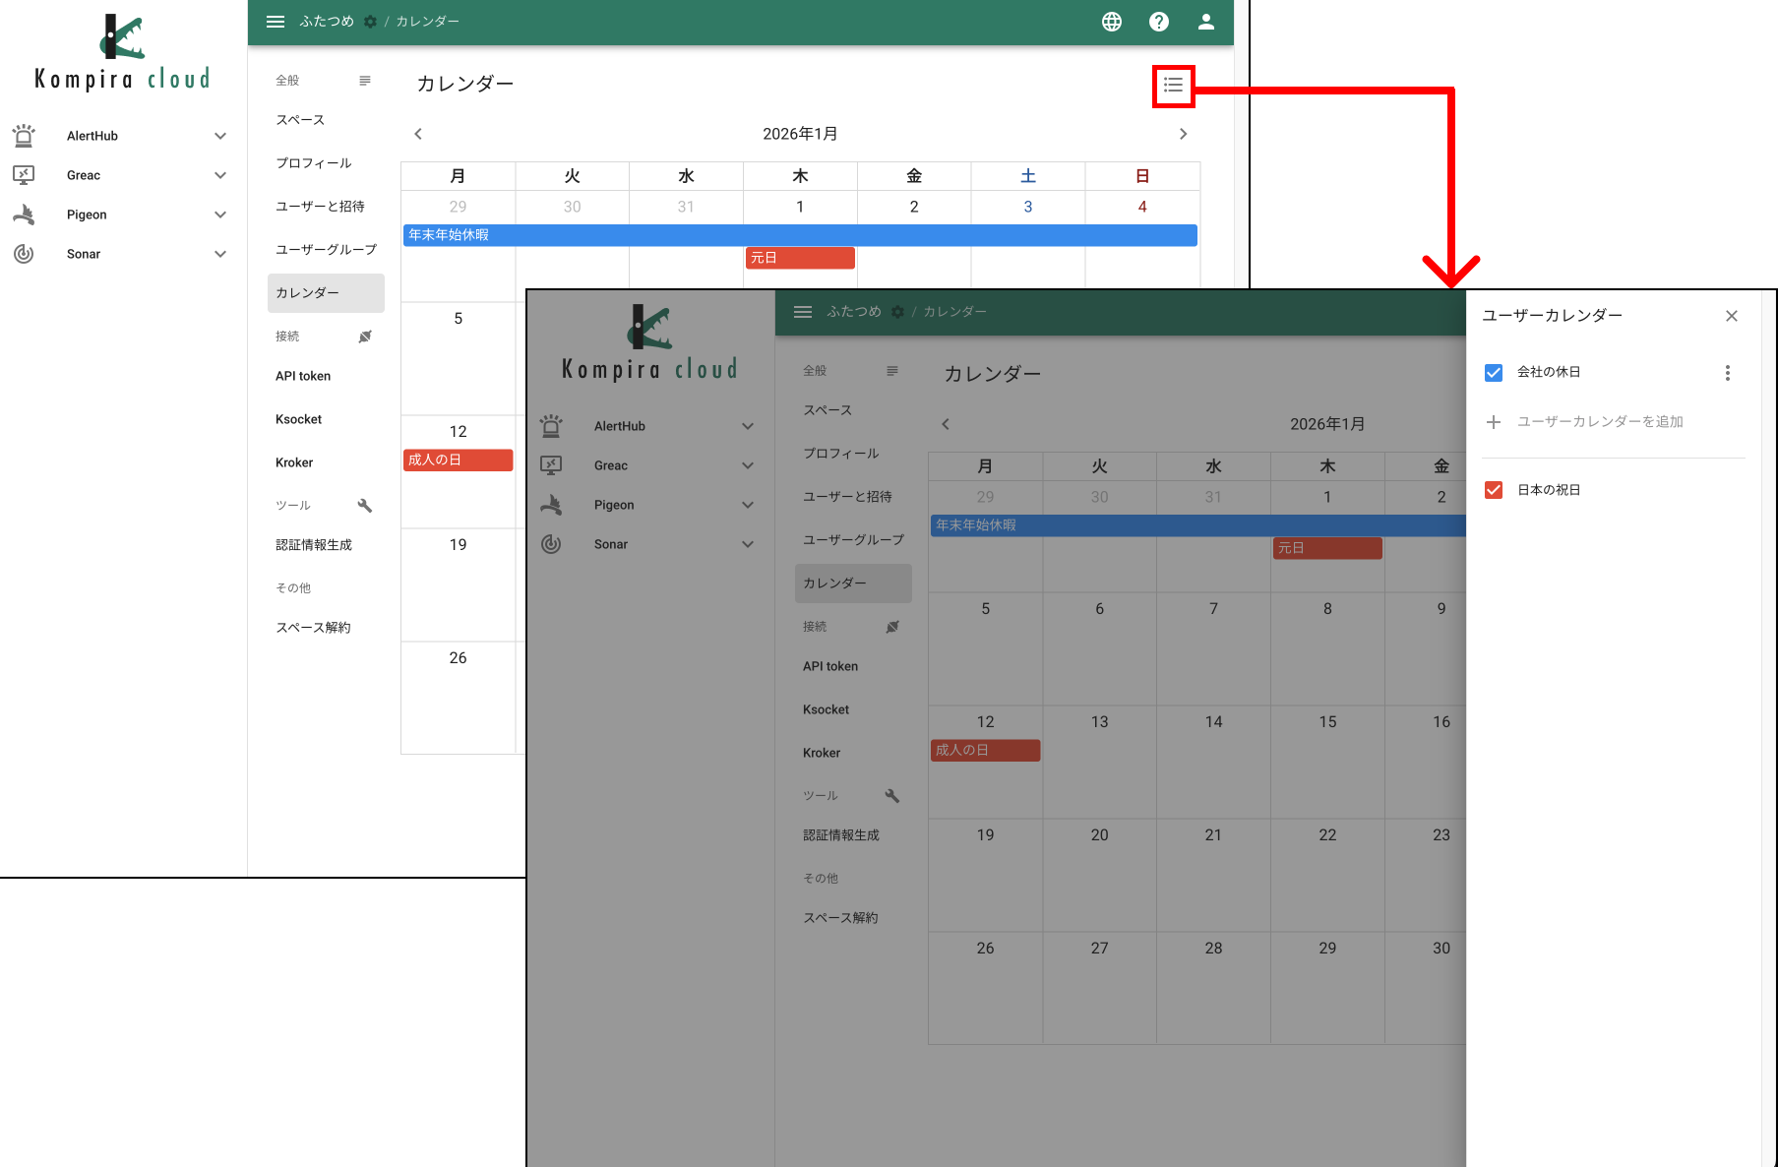Select カレンダー in the settings menu
The width and height of the screenshot is (1778, 1167).
(x=307, y=292)
